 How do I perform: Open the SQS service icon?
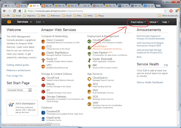pyautogui.click(x=89, y=98)
